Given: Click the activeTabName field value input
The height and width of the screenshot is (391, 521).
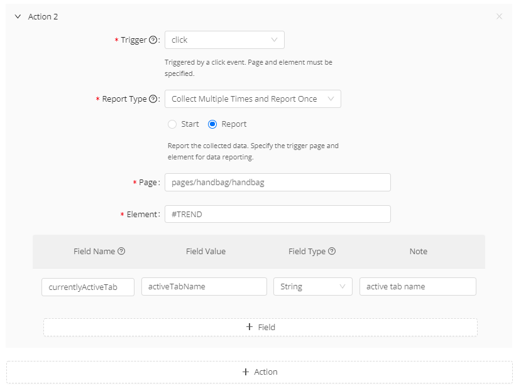Looking at the screenshot, I should (204, 287).
